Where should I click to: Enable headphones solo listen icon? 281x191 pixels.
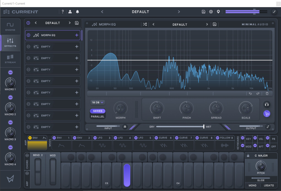[x=267, y=104]
